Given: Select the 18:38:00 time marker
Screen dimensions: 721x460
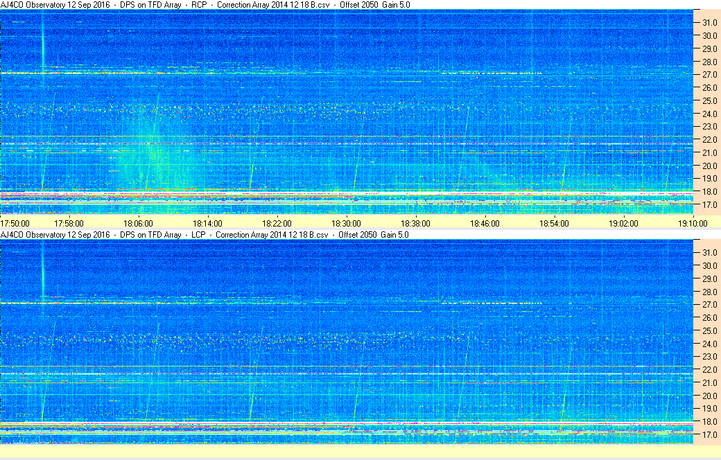Looking at the screenshot, I should pyautogui.click(x=415, y=224).
